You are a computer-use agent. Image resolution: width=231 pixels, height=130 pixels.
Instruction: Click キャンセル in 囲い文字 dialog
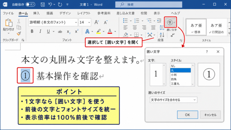pyautogui.click(x=210, y=115)
